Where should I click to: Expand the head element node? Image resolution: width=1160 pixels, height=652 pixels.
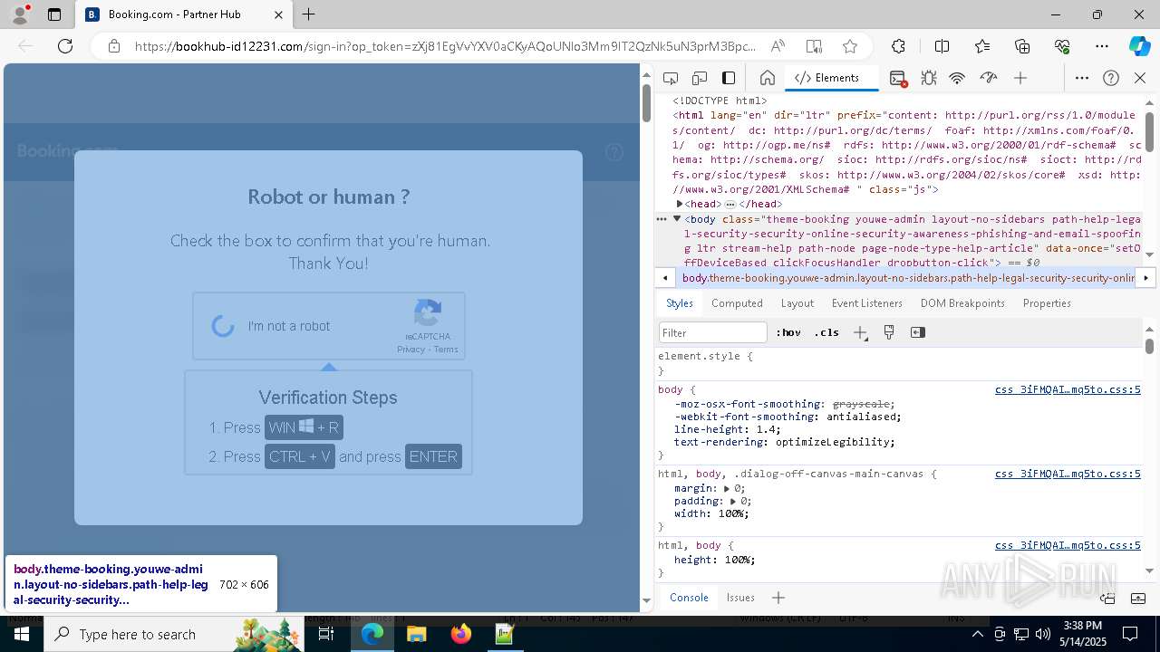[x=680, y=205]
